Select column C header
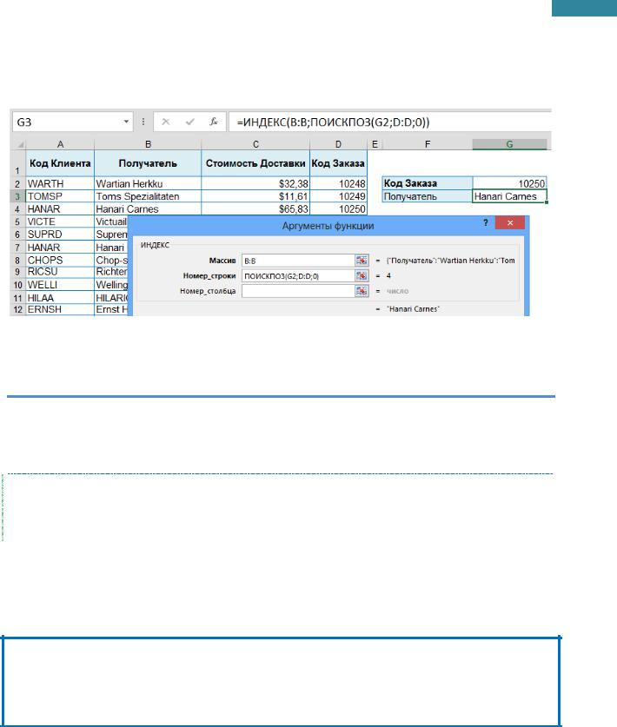 tap(255, 144)
